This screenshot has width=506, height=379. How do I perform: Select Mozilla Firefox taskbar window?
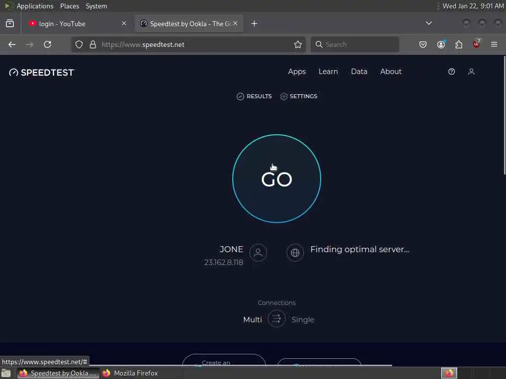pyautogui.click(x=130, y=373)
